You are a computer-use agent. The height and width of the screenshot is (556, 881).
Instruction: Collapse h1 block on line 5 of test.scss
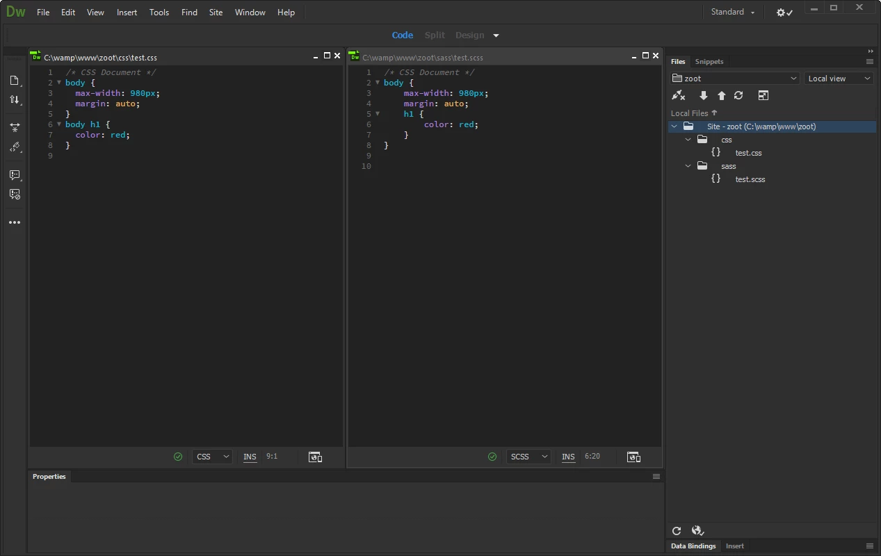click(378, 114)
